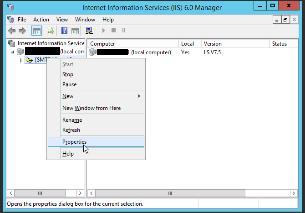Click the Start item play icon in toolbar
Viewport: 305px width, 213px height.
104,31
